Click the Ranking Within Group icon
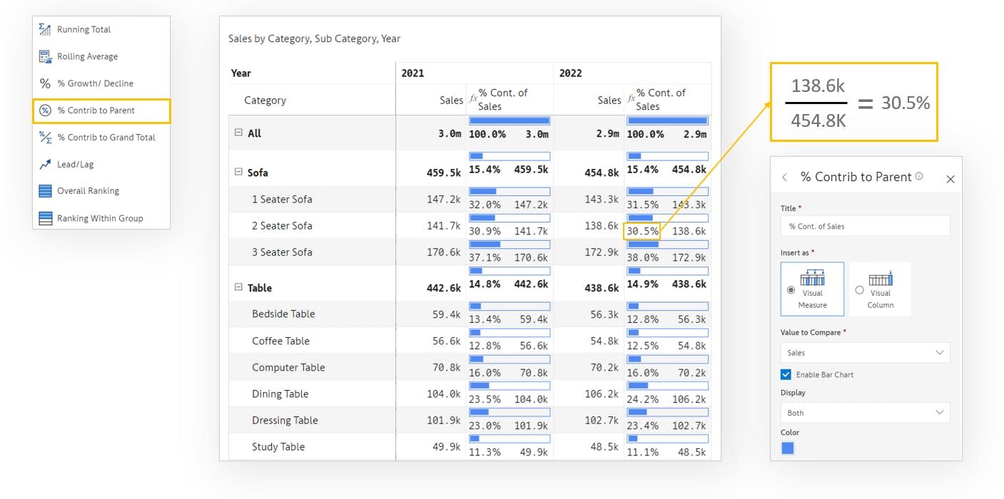 click(x=45, y=218)
